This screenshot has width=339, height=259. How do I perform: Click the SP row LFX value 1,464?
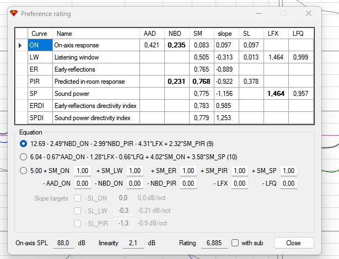(x=276, y=94)
